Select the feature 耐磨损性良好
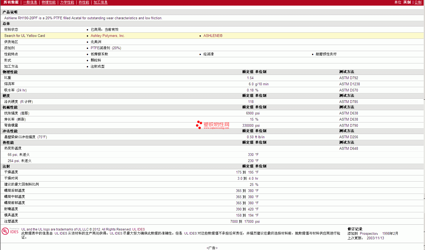Image resolution: width=425 pixels, height=250 pixels. click(326, 54)
